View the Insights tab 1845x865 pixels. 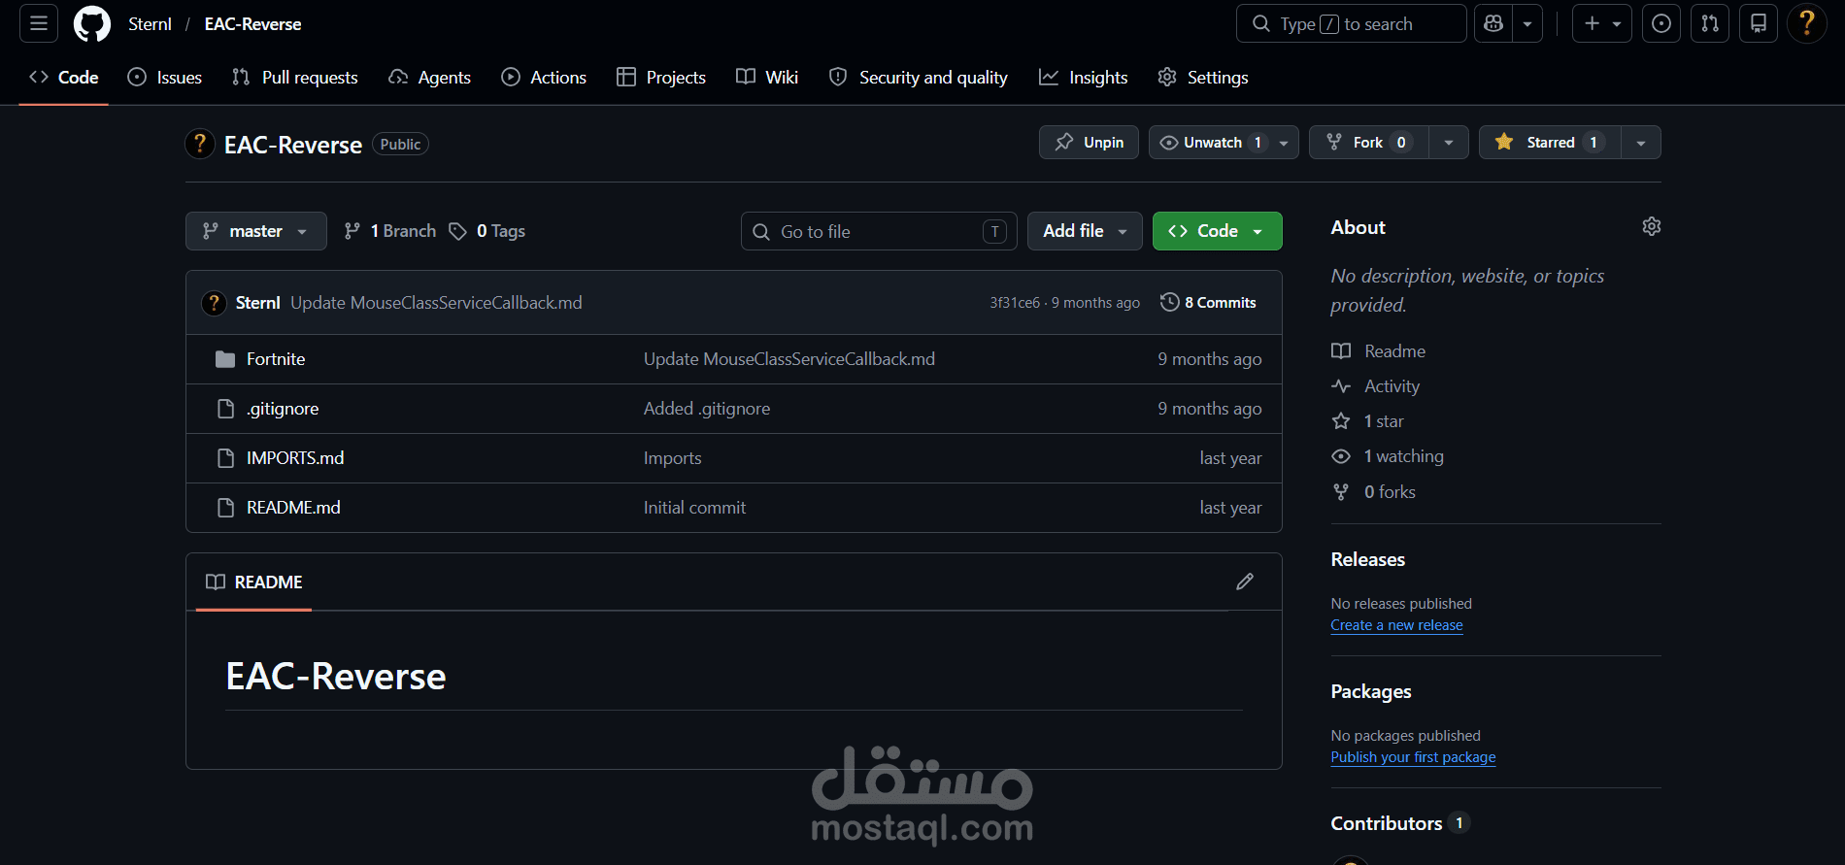pyautogui.click(x=1084, y=78)
